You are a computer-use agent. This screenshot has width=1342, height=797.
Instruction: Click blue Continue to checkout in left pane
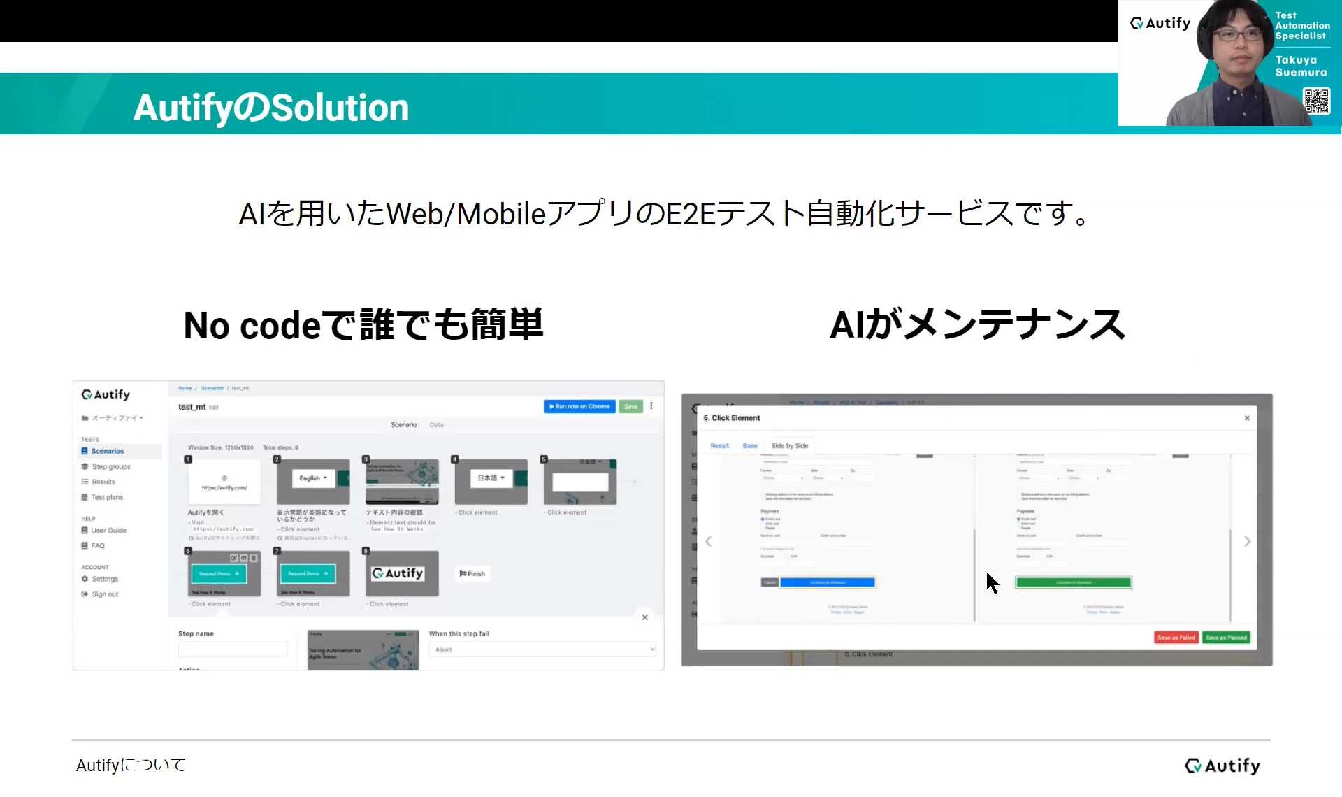coord(828,582)
